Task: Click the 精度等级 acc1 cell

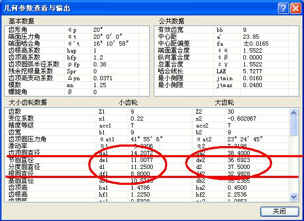Action: pos(105,125)
